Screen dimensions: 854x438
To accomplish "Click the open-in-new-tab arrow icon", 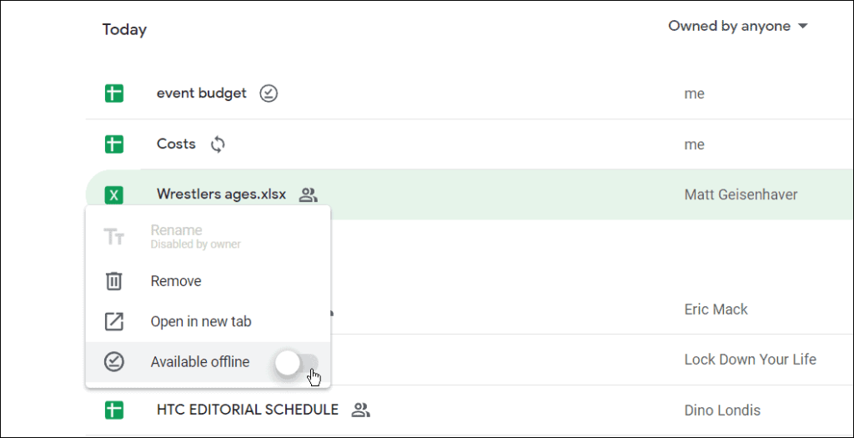I will tap(113, 321).
